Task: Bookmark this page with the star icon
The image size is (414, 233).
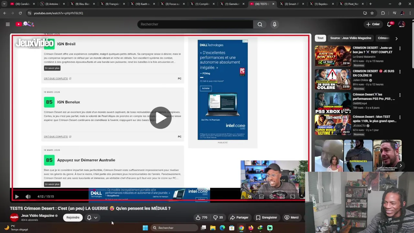Action: [x=372, y=13]
